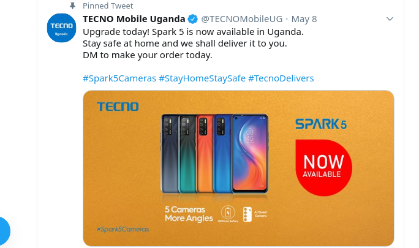
Task: Click the pin icon beside Pinned Tweet
Action: coord(72,6)
